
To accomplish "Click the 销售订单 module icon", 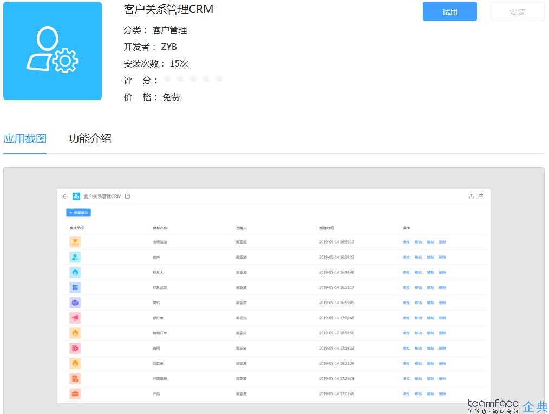I will pyautogui.click(x=75, y=333).
